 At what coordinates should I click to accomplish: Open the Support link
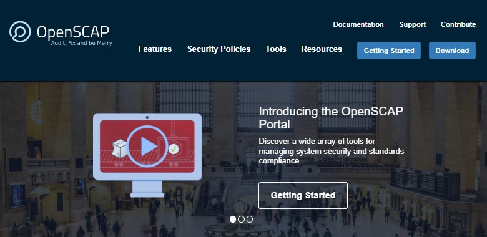(x=413, y=24)
